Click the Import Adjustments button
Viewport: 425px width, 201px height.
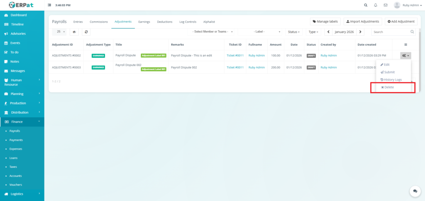(362, 22)
